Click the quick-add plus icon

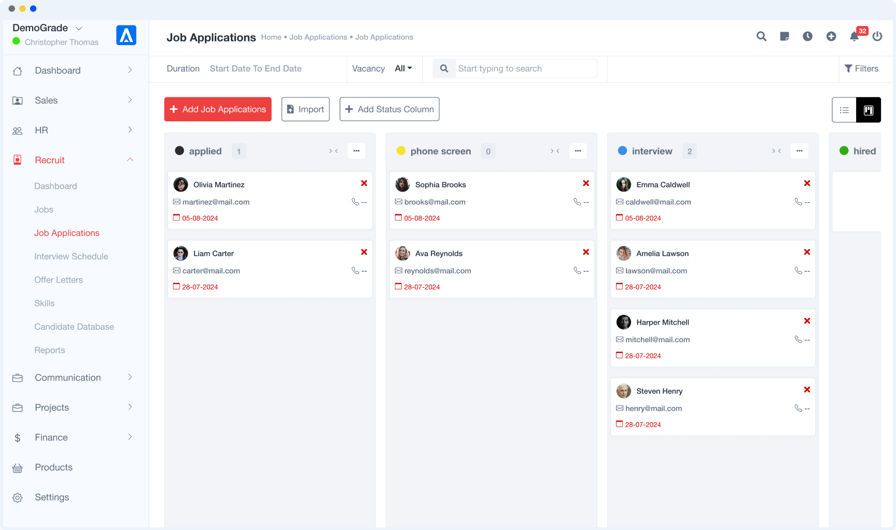click(x=831, y=37)
